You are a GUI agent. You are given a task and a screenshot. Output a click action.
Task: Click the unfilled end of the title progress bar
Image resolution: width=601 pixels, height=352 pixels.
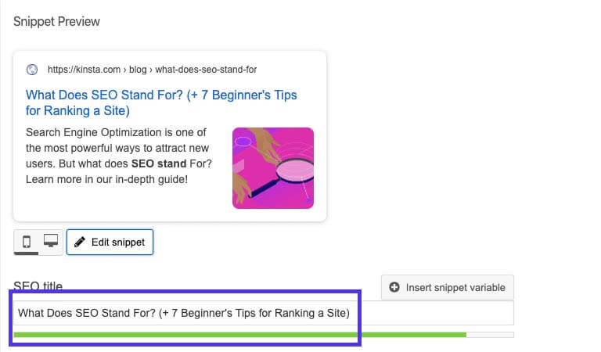[490, 335]
